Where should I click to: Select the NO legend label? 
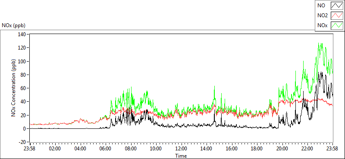click(x=321, y=6)
